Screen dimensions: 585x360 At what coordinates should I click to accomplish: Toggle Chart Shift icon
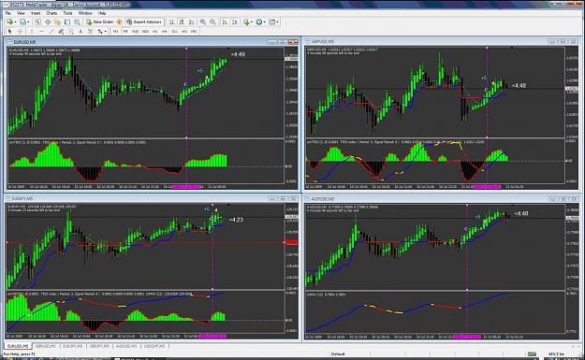coord(235,22)
